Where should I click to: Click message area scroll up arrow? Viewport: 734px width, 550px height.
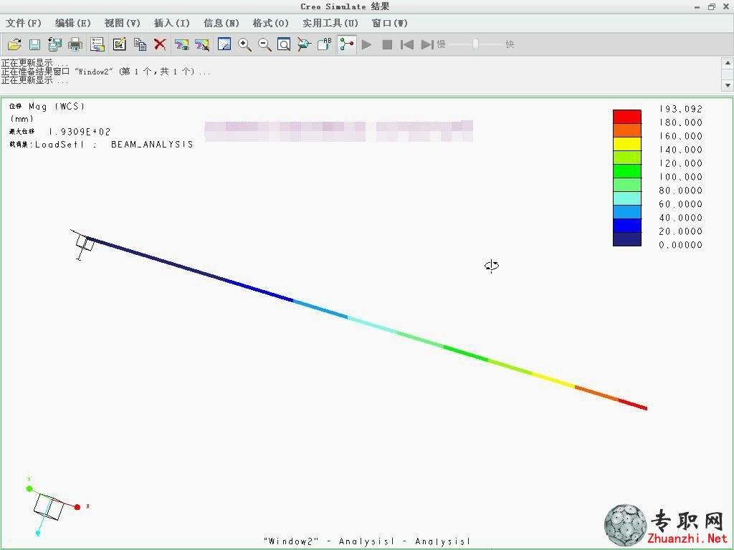728,63
